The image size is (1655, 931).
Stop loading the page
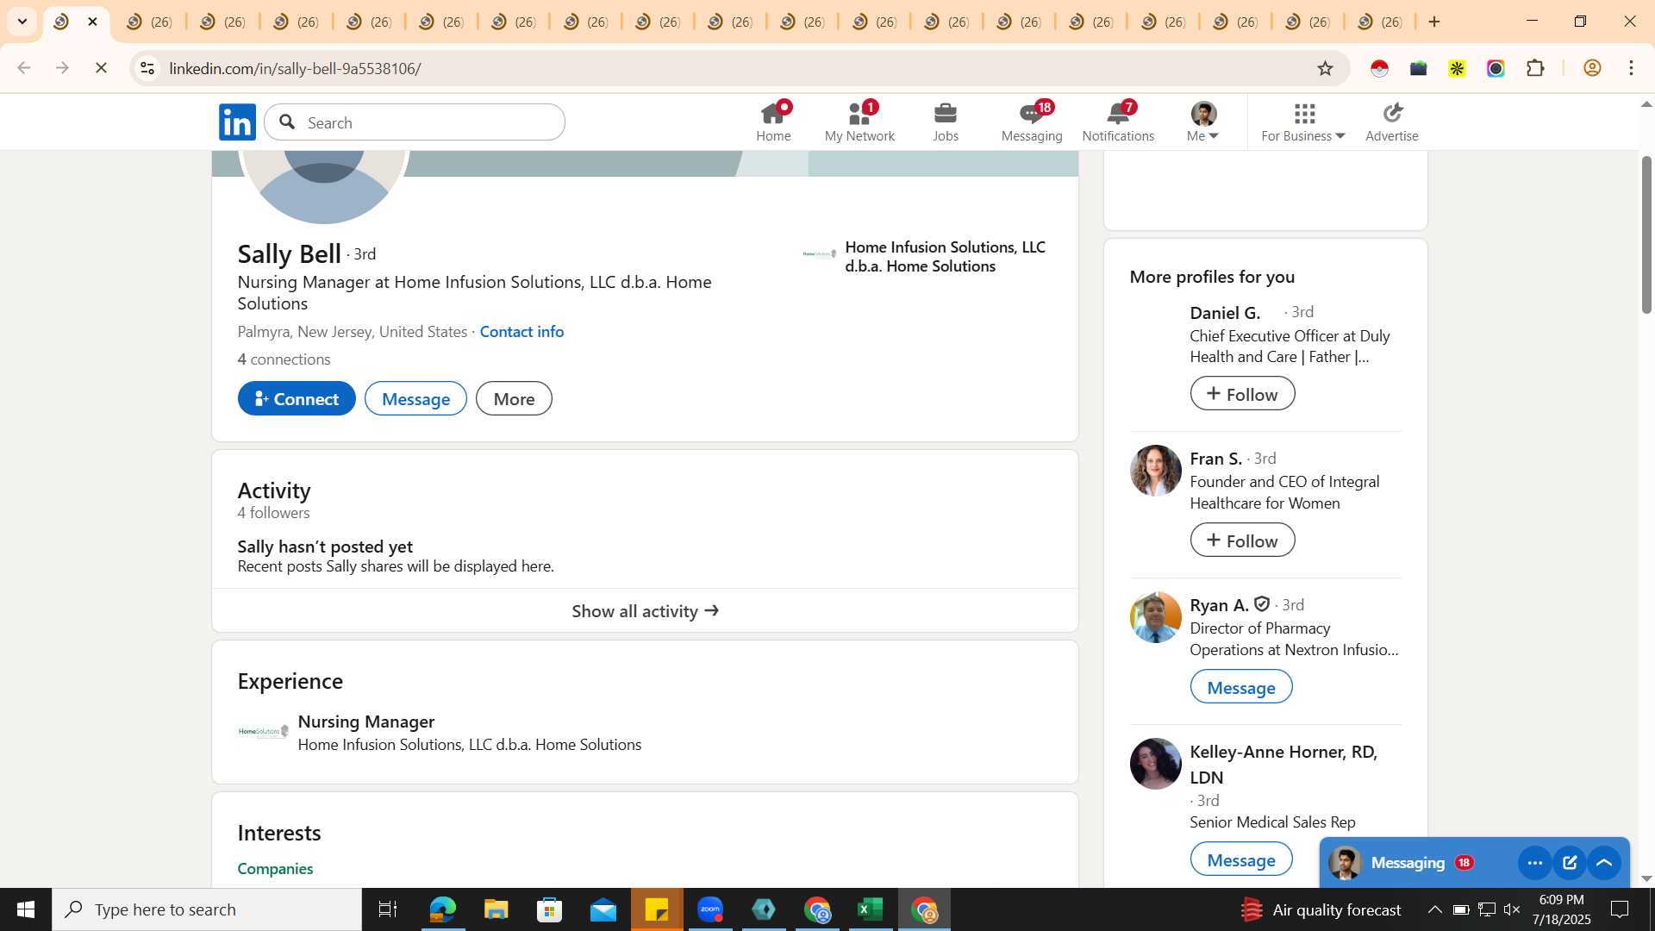pos(101,68)
